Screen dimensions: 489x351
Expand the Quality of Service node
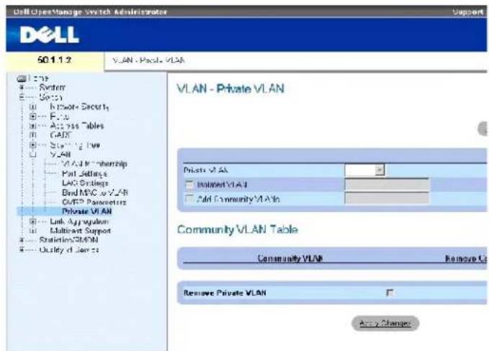[x=22, y=249]
